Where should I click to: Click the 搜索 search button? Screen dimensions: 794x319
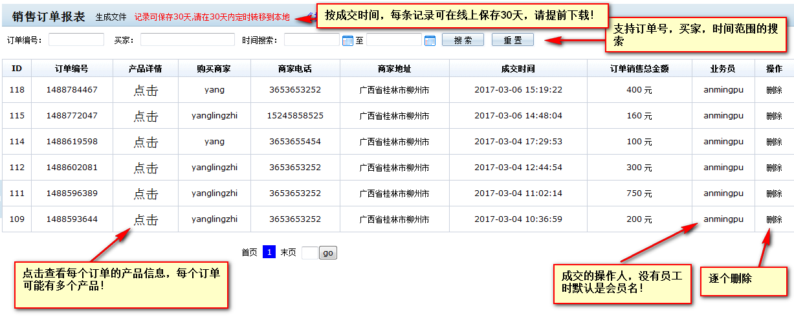click(463, 40)
